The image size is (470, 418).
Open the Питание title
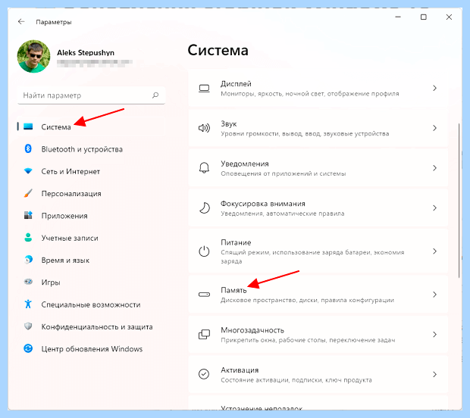coord(236,242)
